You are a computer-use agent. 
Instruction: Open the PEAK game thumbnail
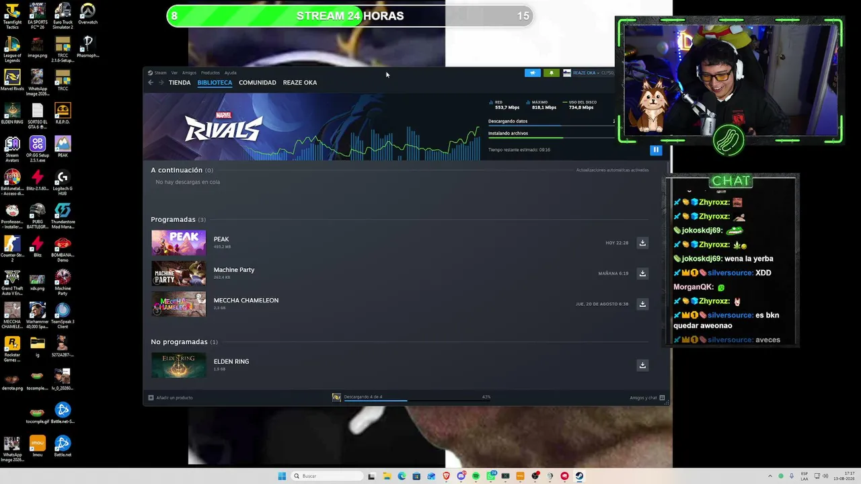[178, 243]
